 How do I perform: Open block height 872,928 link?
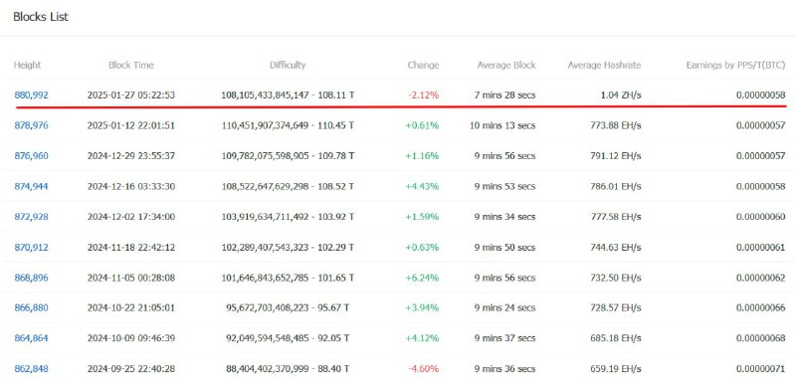[31, 217]
